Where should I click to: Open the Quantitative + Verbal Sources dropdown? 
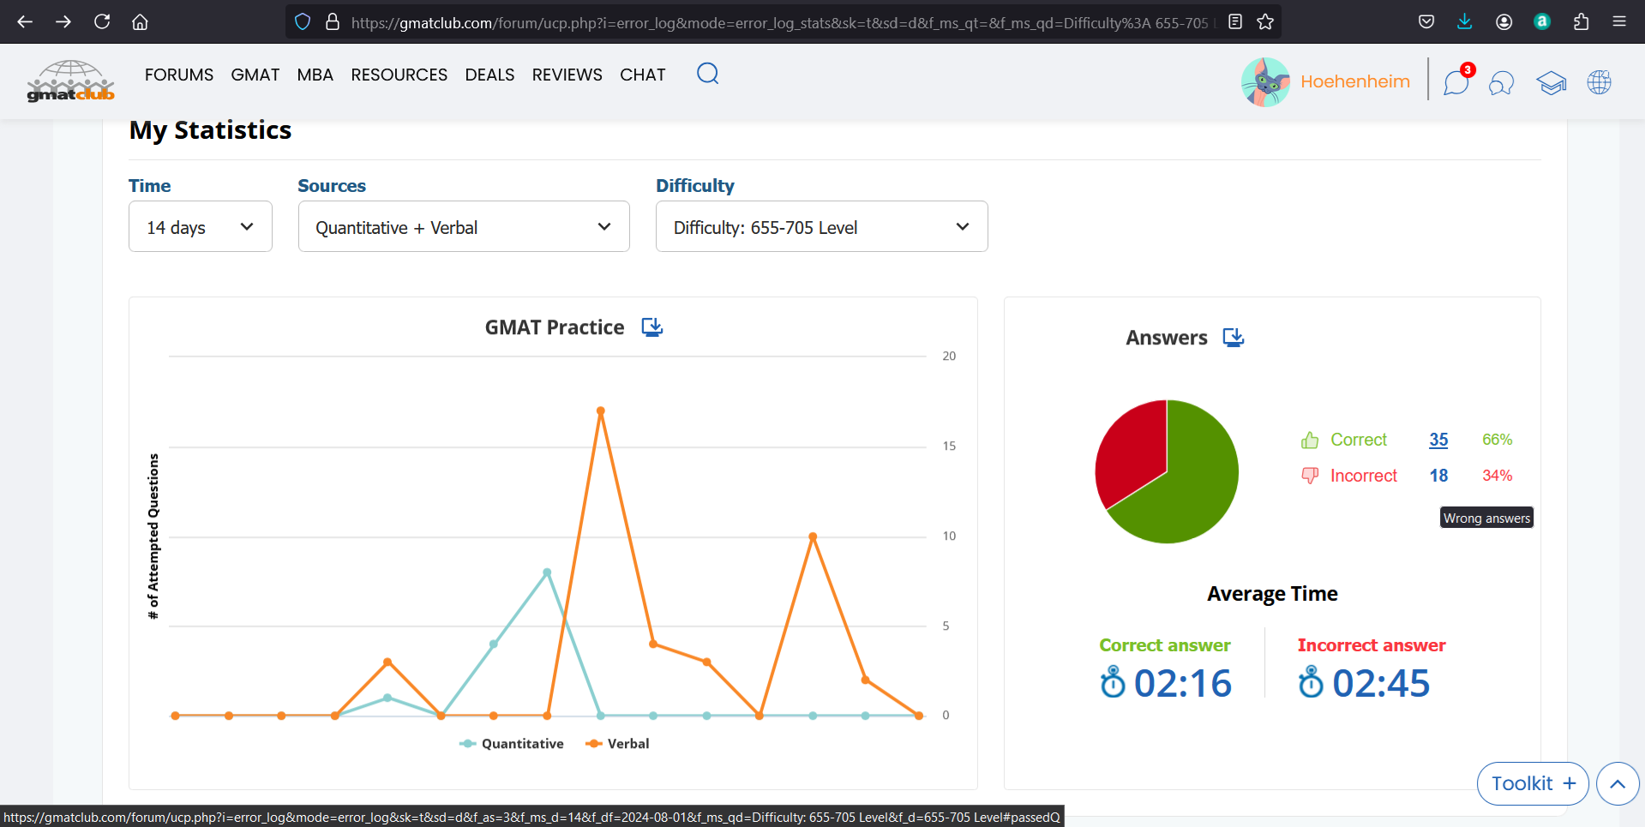pos(463,227)
